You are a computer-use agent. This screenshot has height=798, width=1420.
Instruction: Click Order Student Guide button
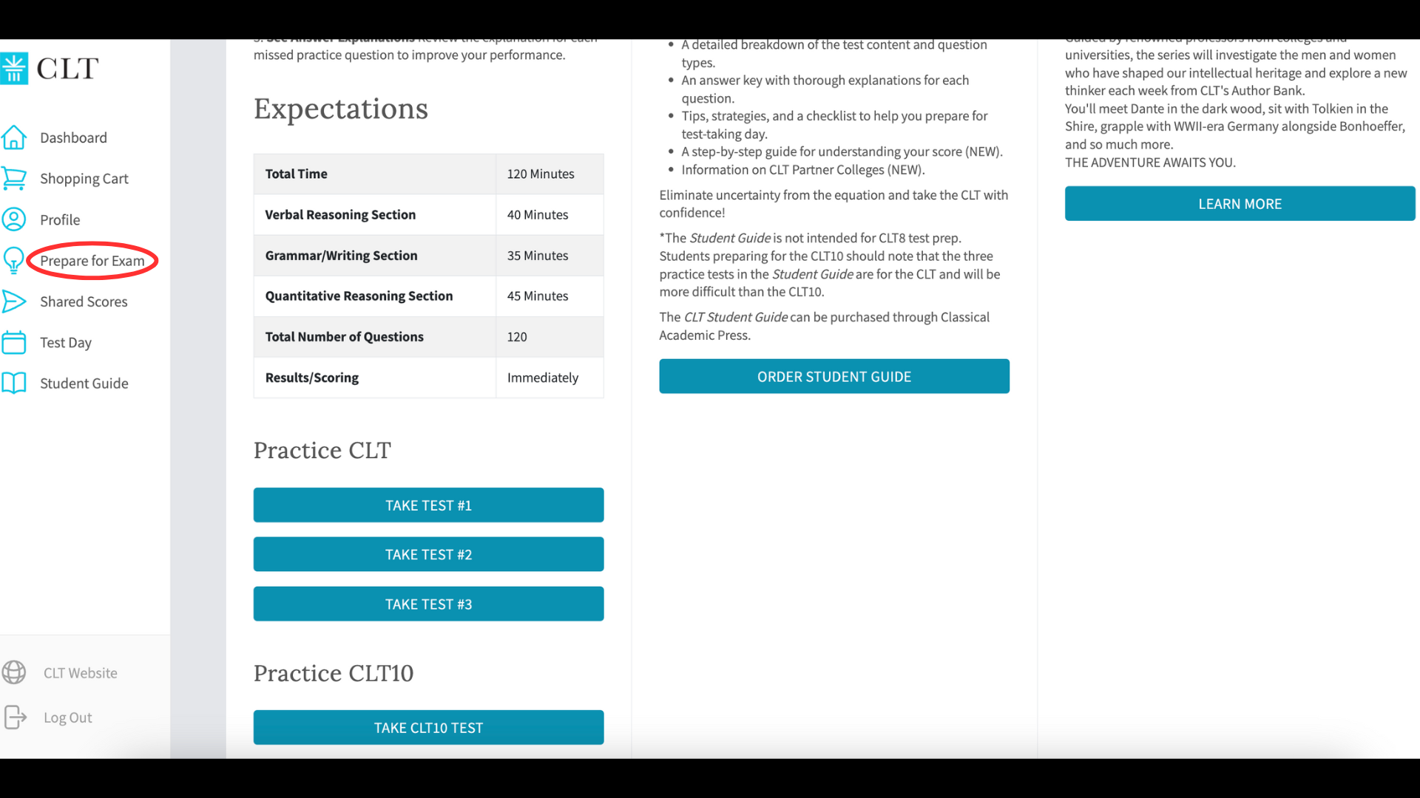(834, 375)
